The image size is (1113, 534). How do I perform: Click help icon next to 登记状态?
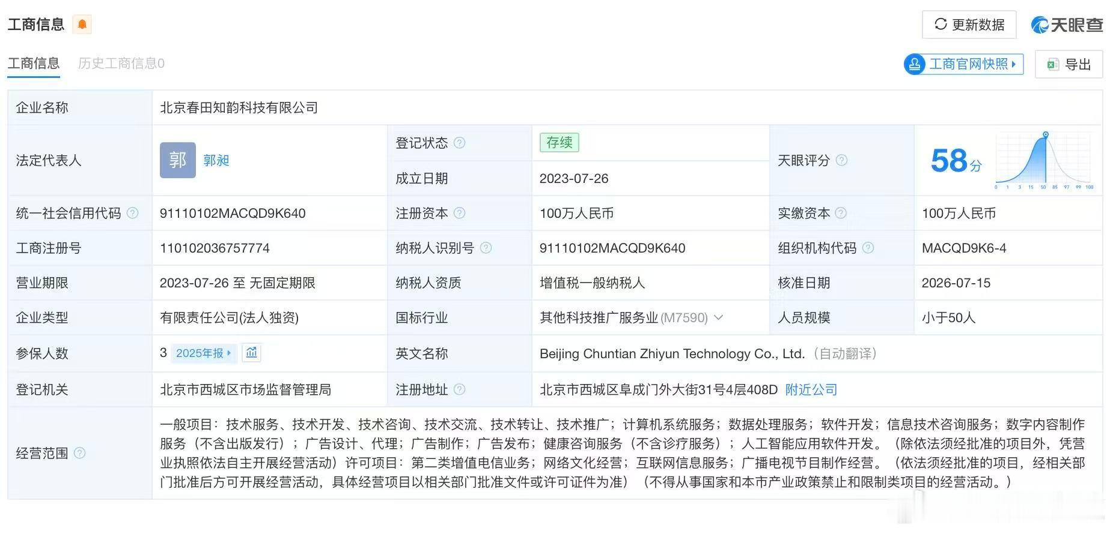tap(459, 143)
